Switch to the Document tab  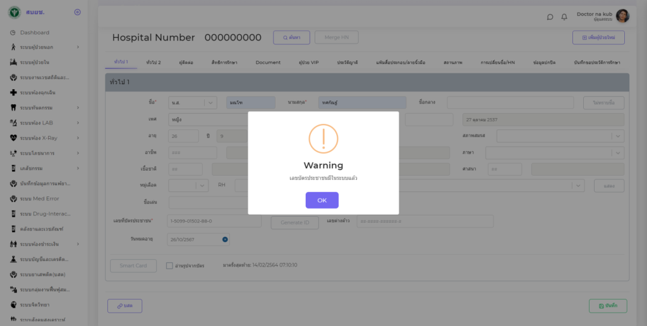coord(268,63)
